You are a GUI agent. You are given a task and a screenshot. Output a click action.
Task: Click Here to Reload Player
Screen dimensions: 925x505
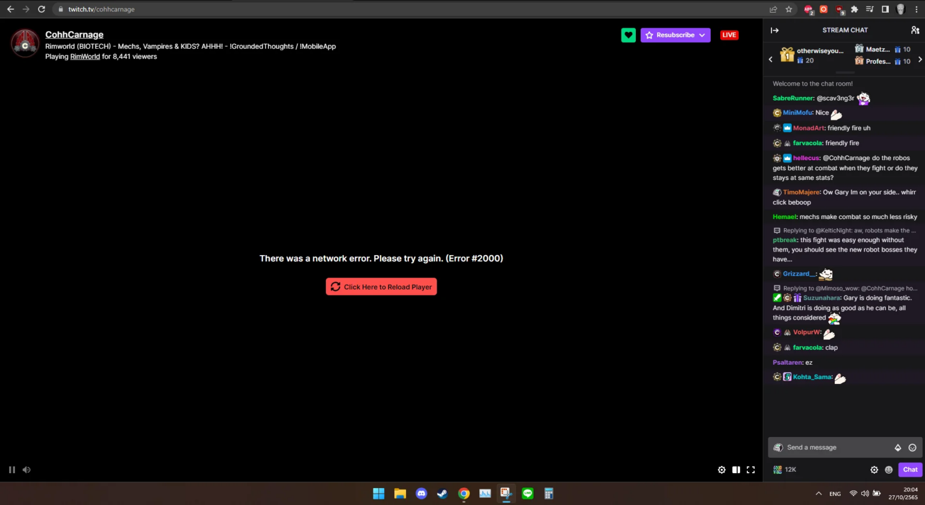[381, 287]
